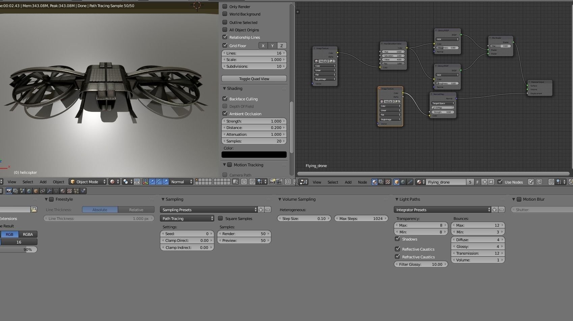Select the Modifiers wrench icon
573x321 pixels.
coord(50,191)
